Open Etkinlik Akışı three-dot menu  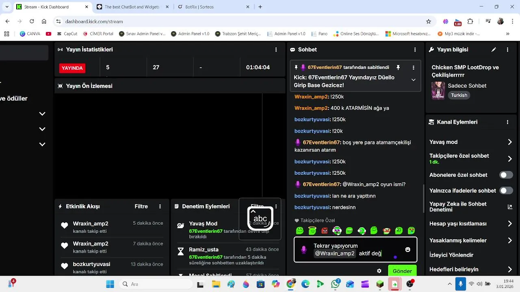[160, 206]
